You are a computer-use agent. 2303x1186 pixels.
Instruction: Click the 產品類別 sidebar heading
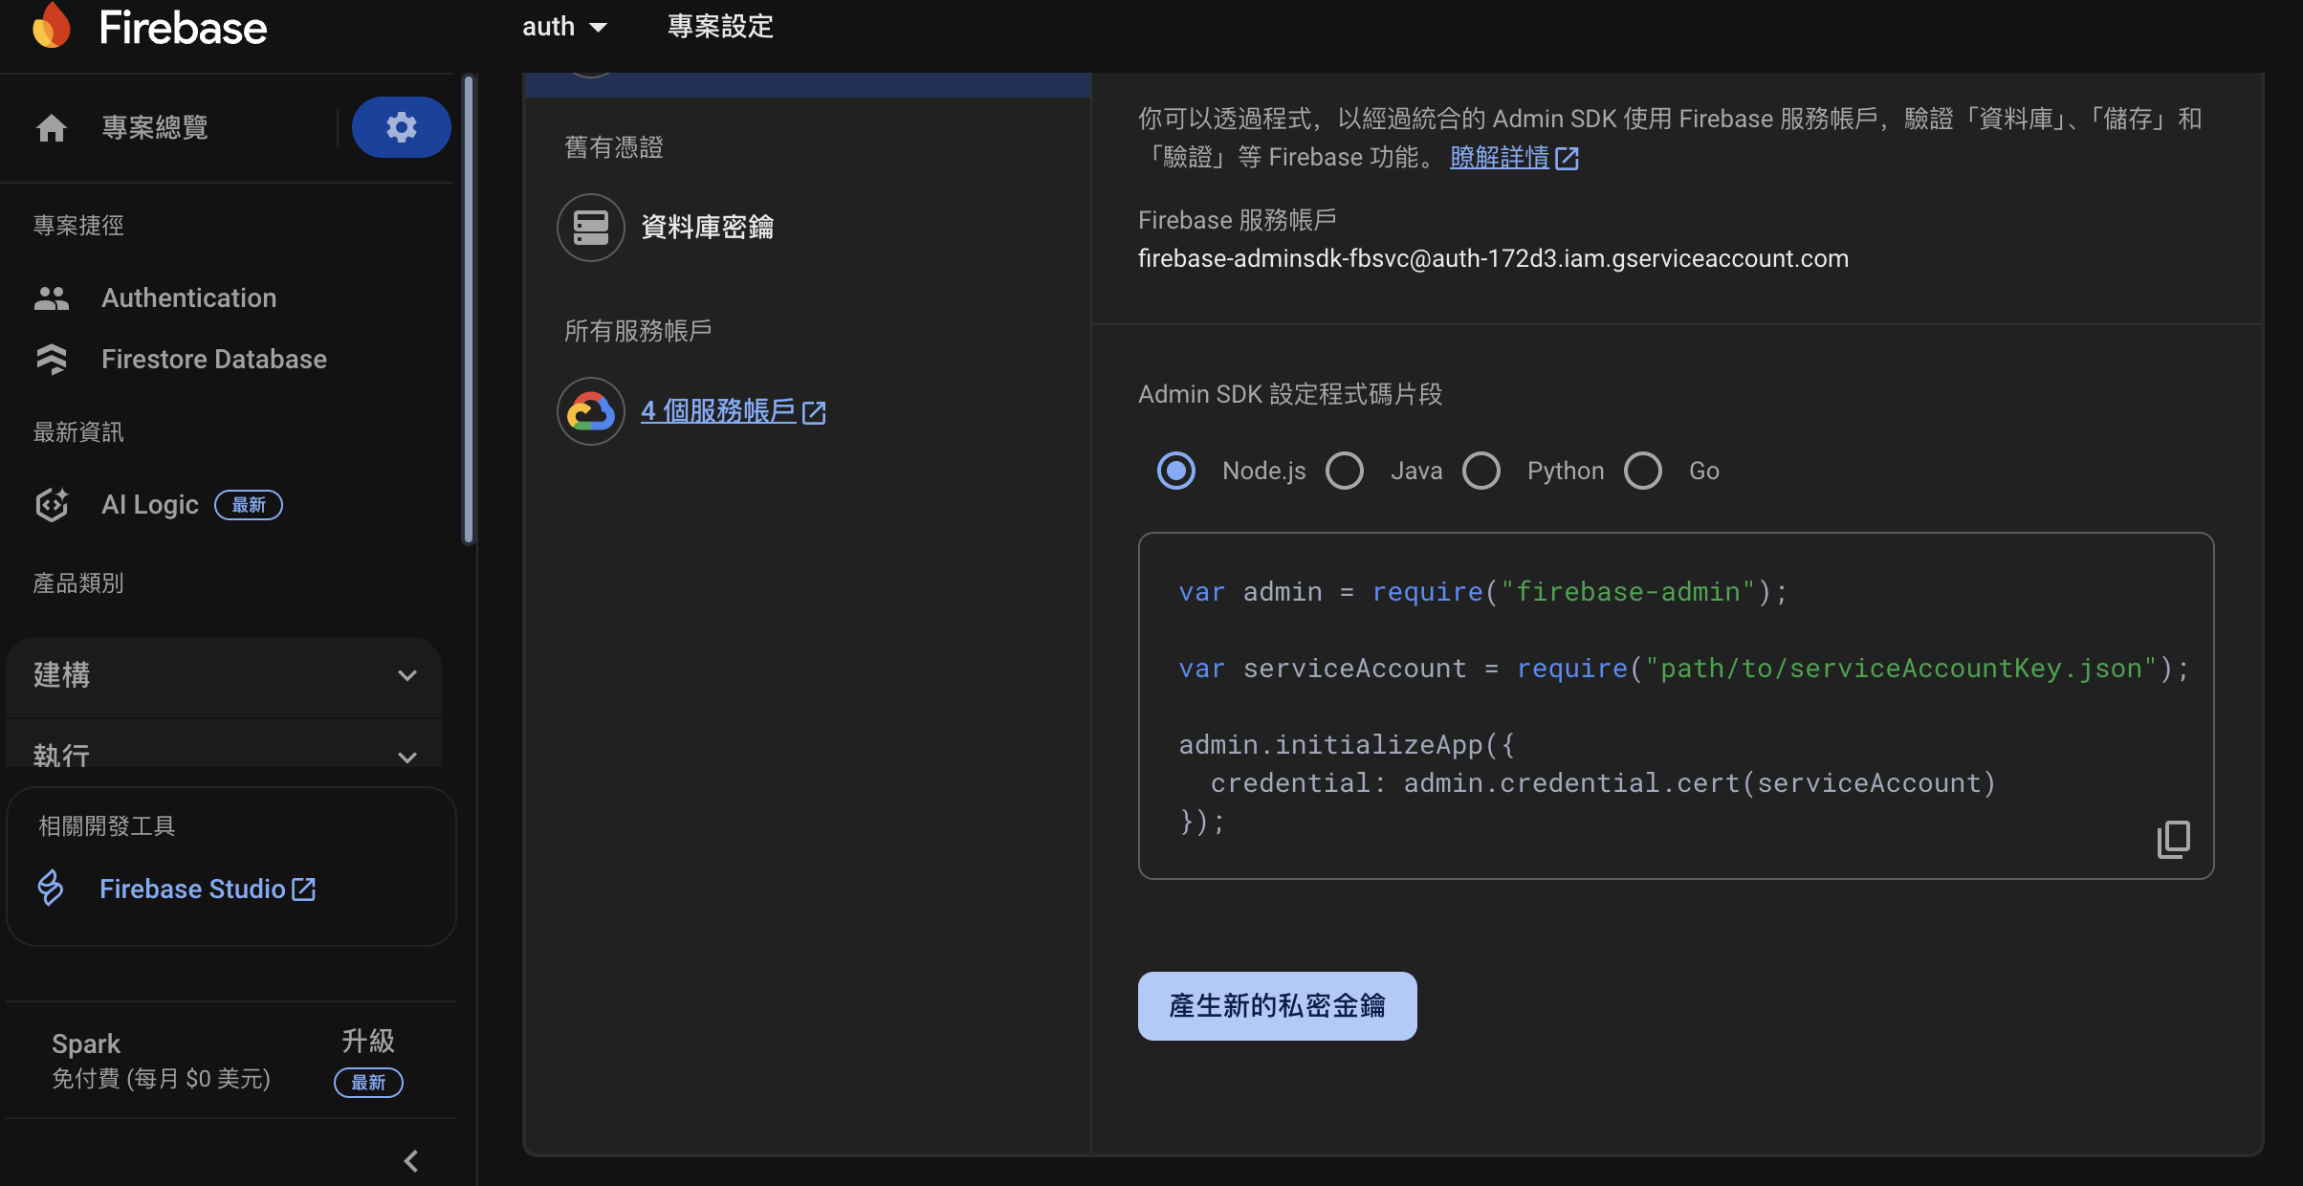pyautogui.click(x=78, y=583)
